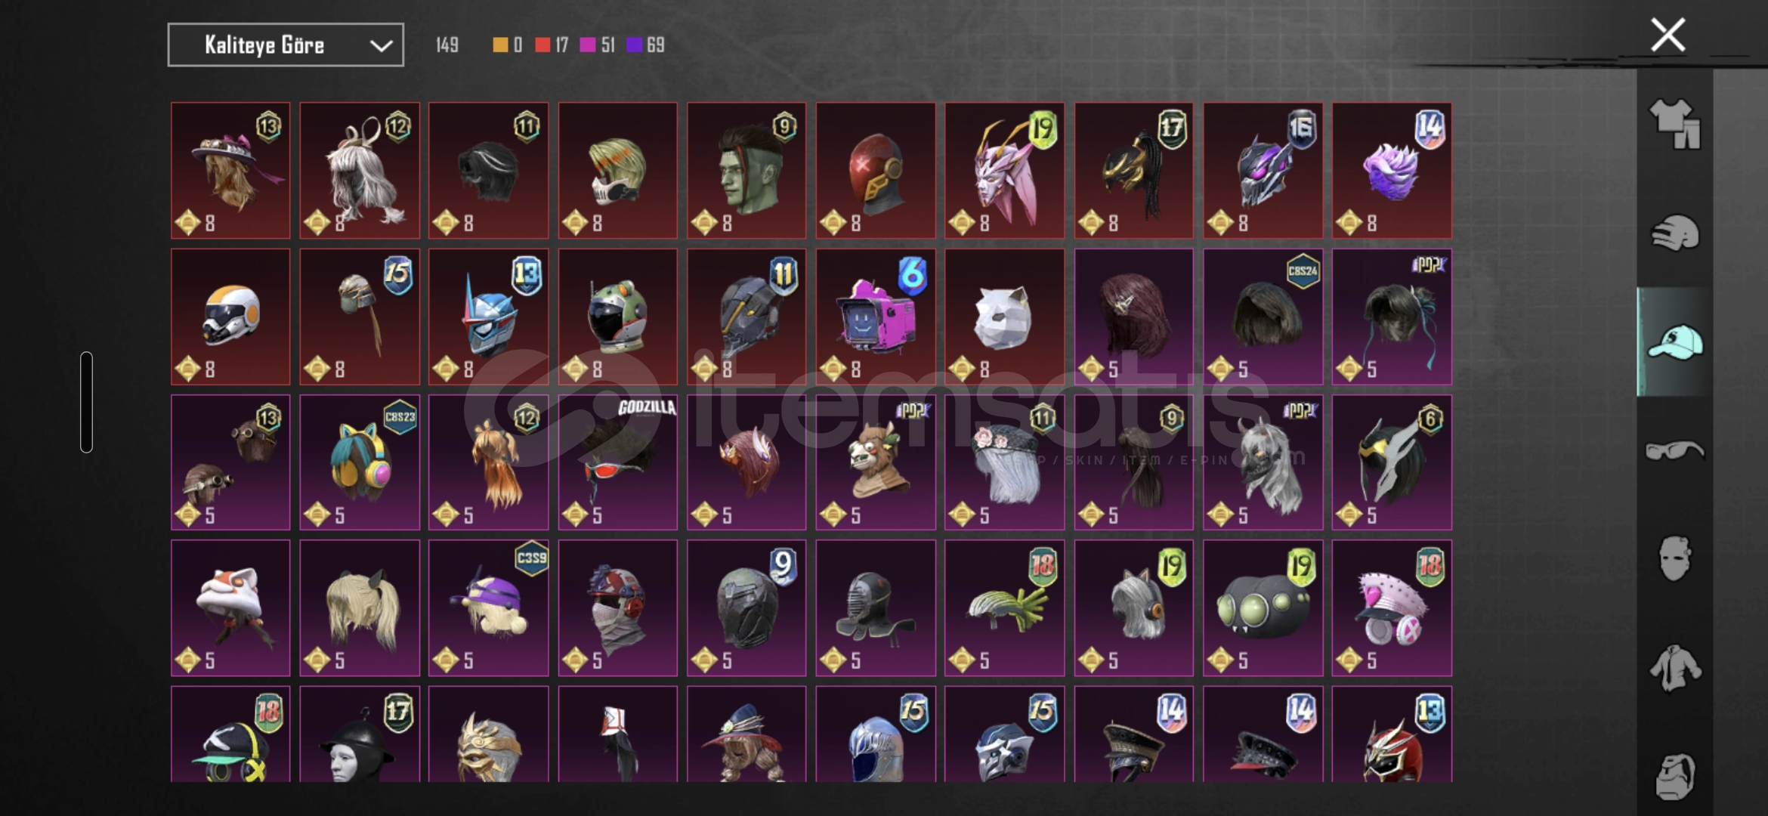The width and height of the screenshot is (1768, 816).
Task: Pick the C3S9 purple cap item
Action: point(489,608)
